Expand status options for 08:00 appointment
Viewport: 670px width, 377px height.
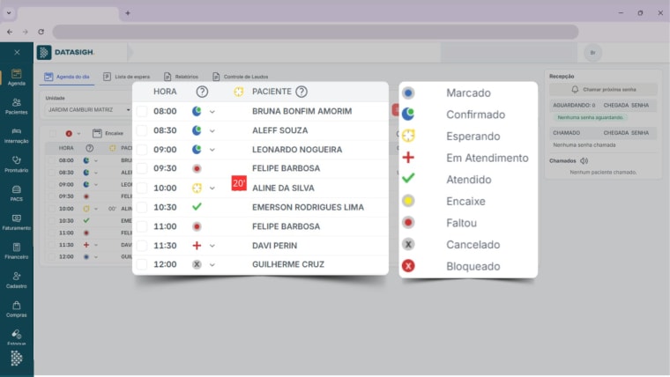(x=212, y=112)
